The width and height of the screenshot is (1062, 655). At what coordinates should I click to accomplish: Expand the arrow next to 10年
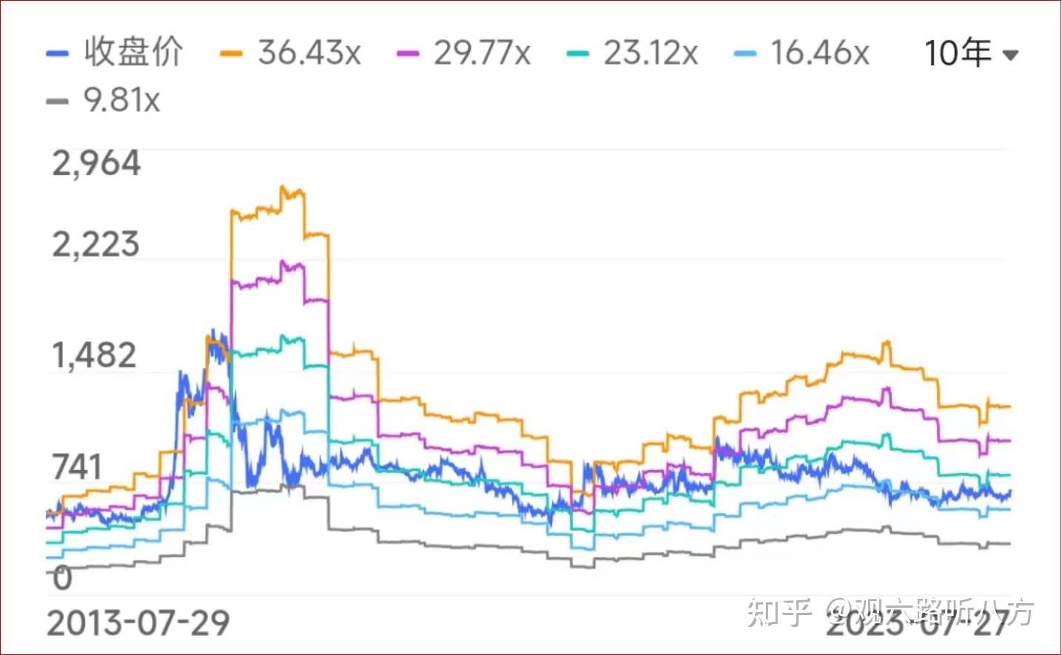point(1010,55)
